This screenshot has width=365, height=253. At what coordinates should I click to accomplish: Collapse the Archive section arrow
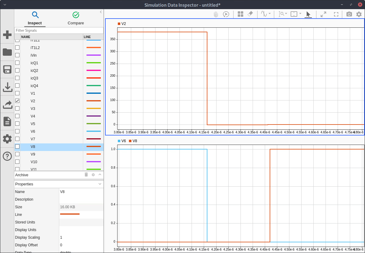click(x=100, y=175)
